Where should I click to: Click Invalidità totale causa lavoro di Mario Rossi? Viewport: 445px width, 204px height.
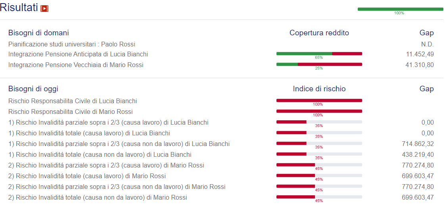point(87,176)
